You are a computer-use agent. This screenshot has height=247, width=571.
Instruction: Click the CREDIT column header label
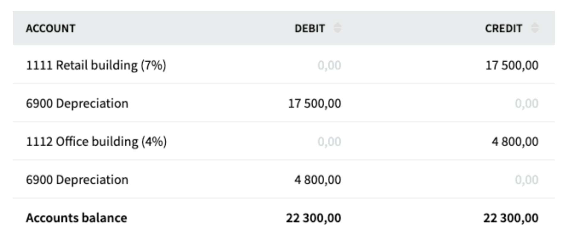tap(503, 28)
